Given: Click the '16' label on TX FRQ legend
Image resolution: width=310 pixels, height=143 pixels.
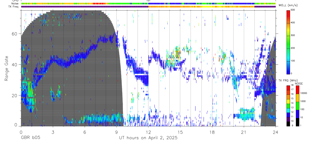Looking at the screenshot, I should click(x=292, y=94).
